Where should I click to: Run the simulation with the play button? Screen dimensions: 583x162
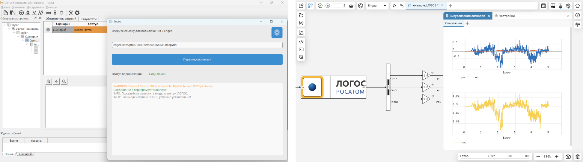pos(320,6)
